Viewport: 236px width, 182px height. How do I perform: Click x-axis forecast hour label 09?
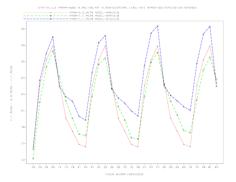tap(53, 167)
